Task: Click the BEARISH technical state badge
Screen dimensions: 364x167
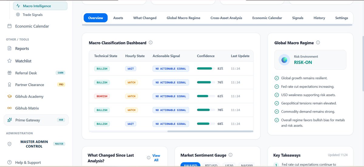Action: pos(102,96)
